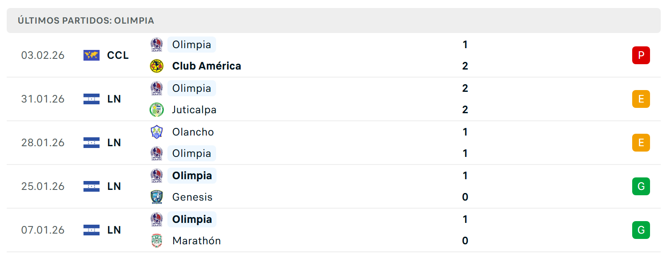
Task: Select the Últimos Partidos: Olimpia header
Action: click(x=86, y=21)
